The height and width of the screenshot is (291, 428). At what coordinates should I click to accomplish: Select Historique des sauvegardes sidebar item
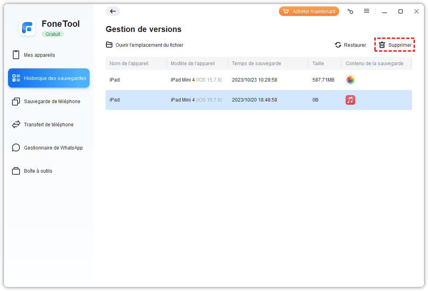click(x=49, y=78)
